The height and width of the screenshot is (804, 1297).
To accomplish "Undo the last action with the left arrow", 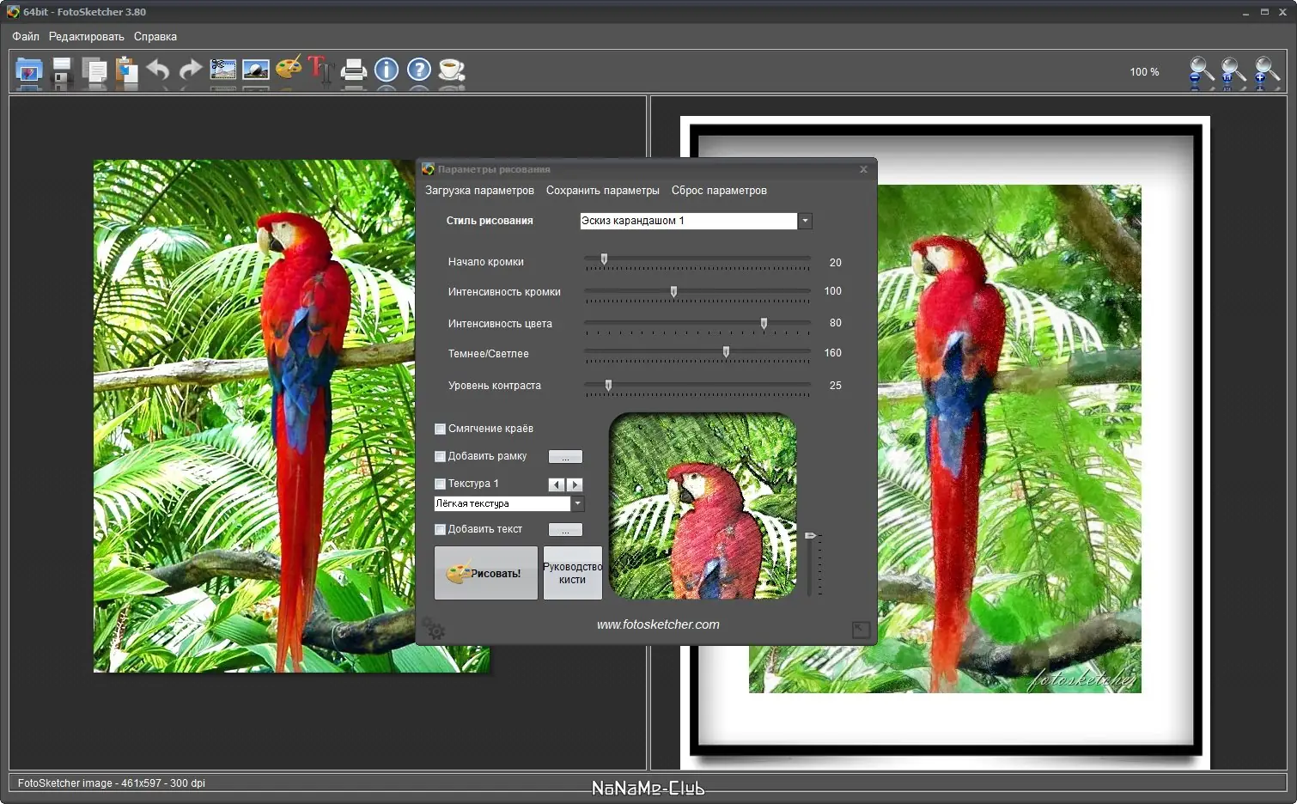I will 158,70.
